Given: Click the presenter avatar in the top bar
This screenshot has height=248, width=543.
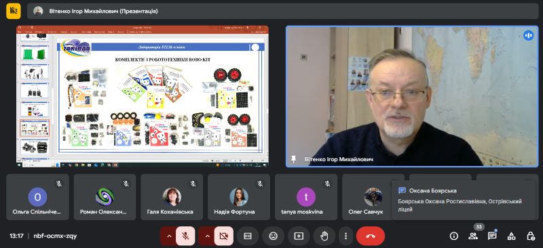Looking at the screenshot, I should click(x=38, y=11).
